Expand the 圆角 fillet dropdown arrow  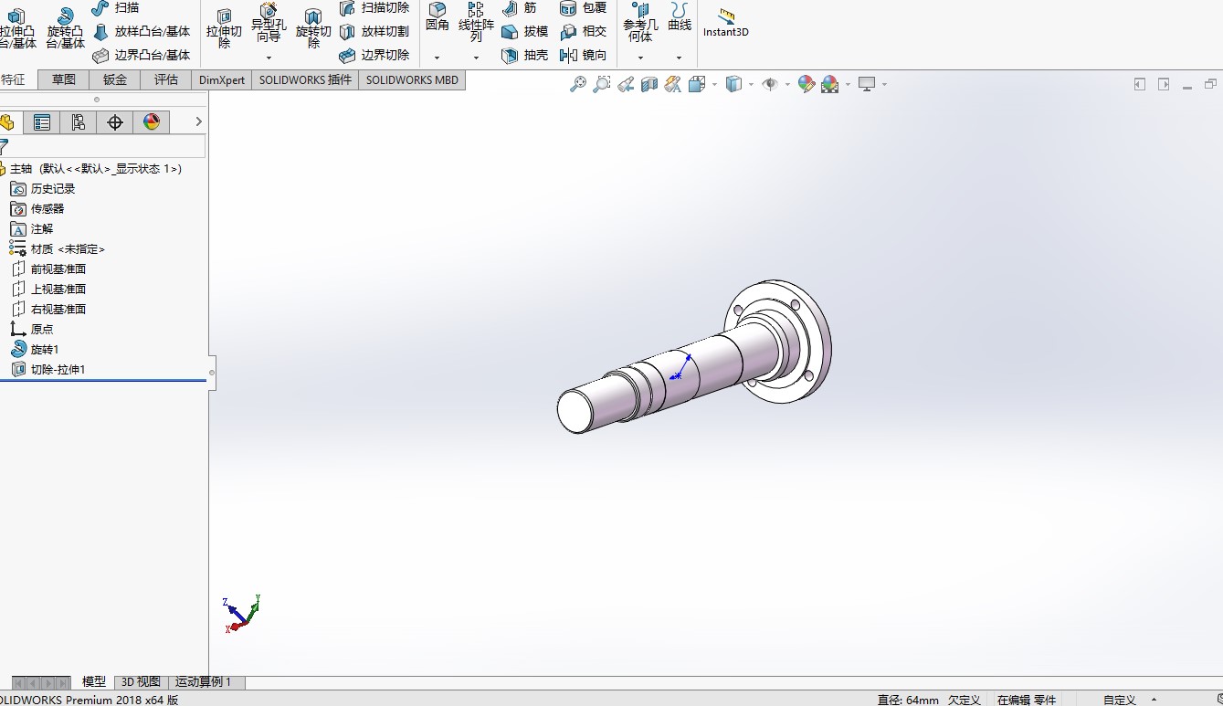coord(438,58)
